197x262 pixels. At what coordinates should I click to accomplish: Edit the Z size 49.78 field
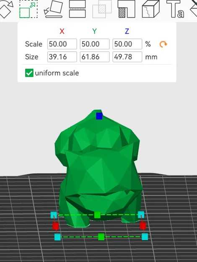click(x=127, y=57)
